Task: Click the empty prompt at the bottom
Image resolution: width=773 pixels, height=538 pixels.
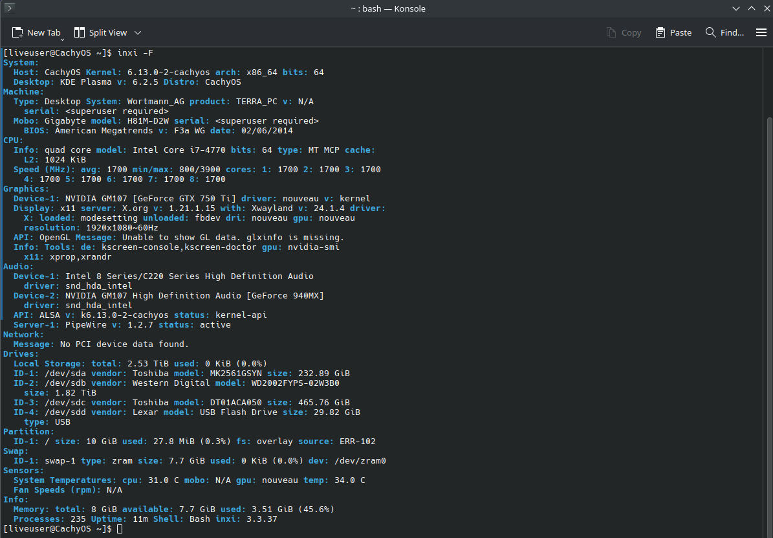Action: [x=120, y=529]
